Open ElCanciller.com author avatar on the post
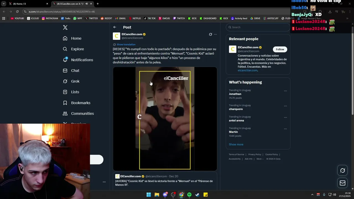Viewport: 354px width, 199px height. coord(116,36)
